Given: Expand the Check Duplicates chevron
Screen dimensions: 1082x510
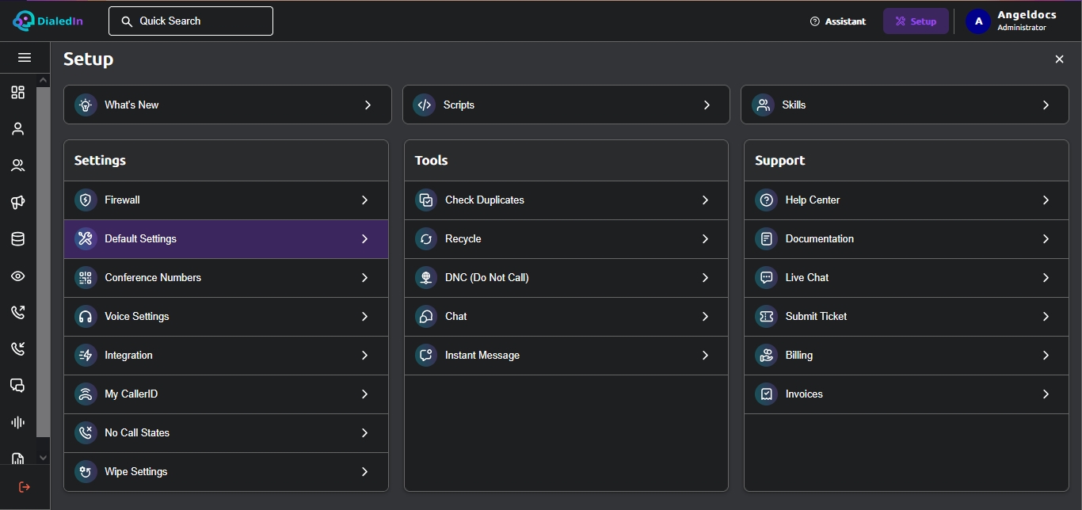Looking at the screenshot, I should (x=705, y=200).
